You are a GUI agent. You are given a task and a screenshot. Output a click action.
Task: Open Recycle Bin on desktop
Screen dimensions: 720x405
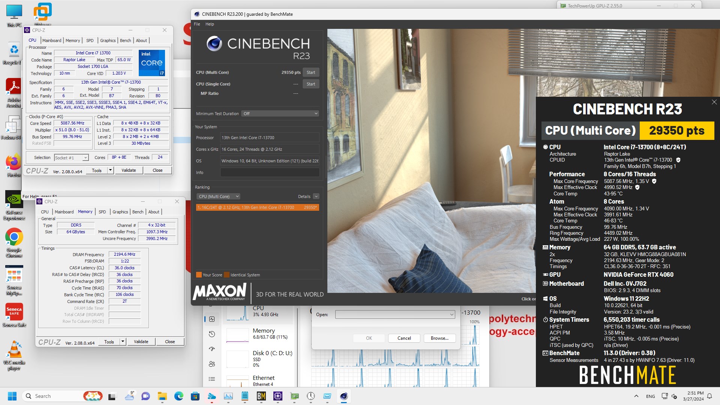14,53
